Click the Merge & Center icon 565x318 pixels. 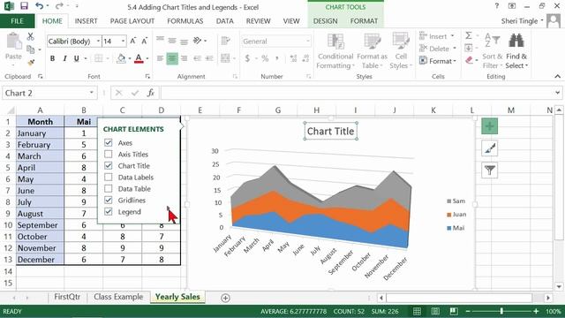pos(225,58)
